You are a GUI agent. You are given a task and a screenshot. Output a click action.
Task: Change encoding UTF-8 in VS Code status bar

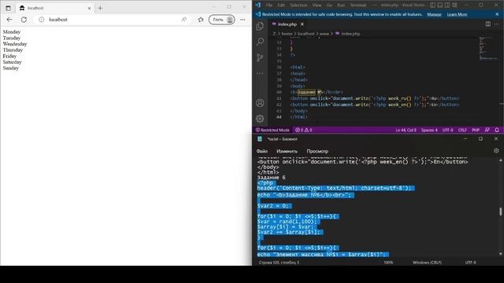pyautogui.click(x=447, y=130)
